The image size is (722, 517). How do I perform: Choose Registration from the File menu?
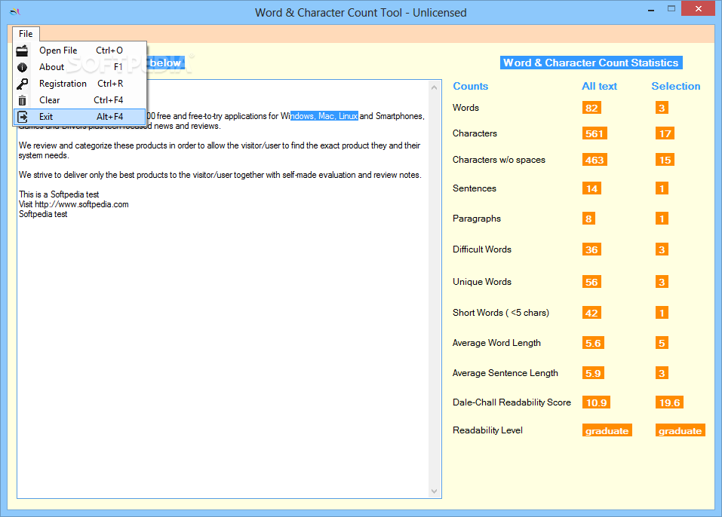tap(80, 84)
